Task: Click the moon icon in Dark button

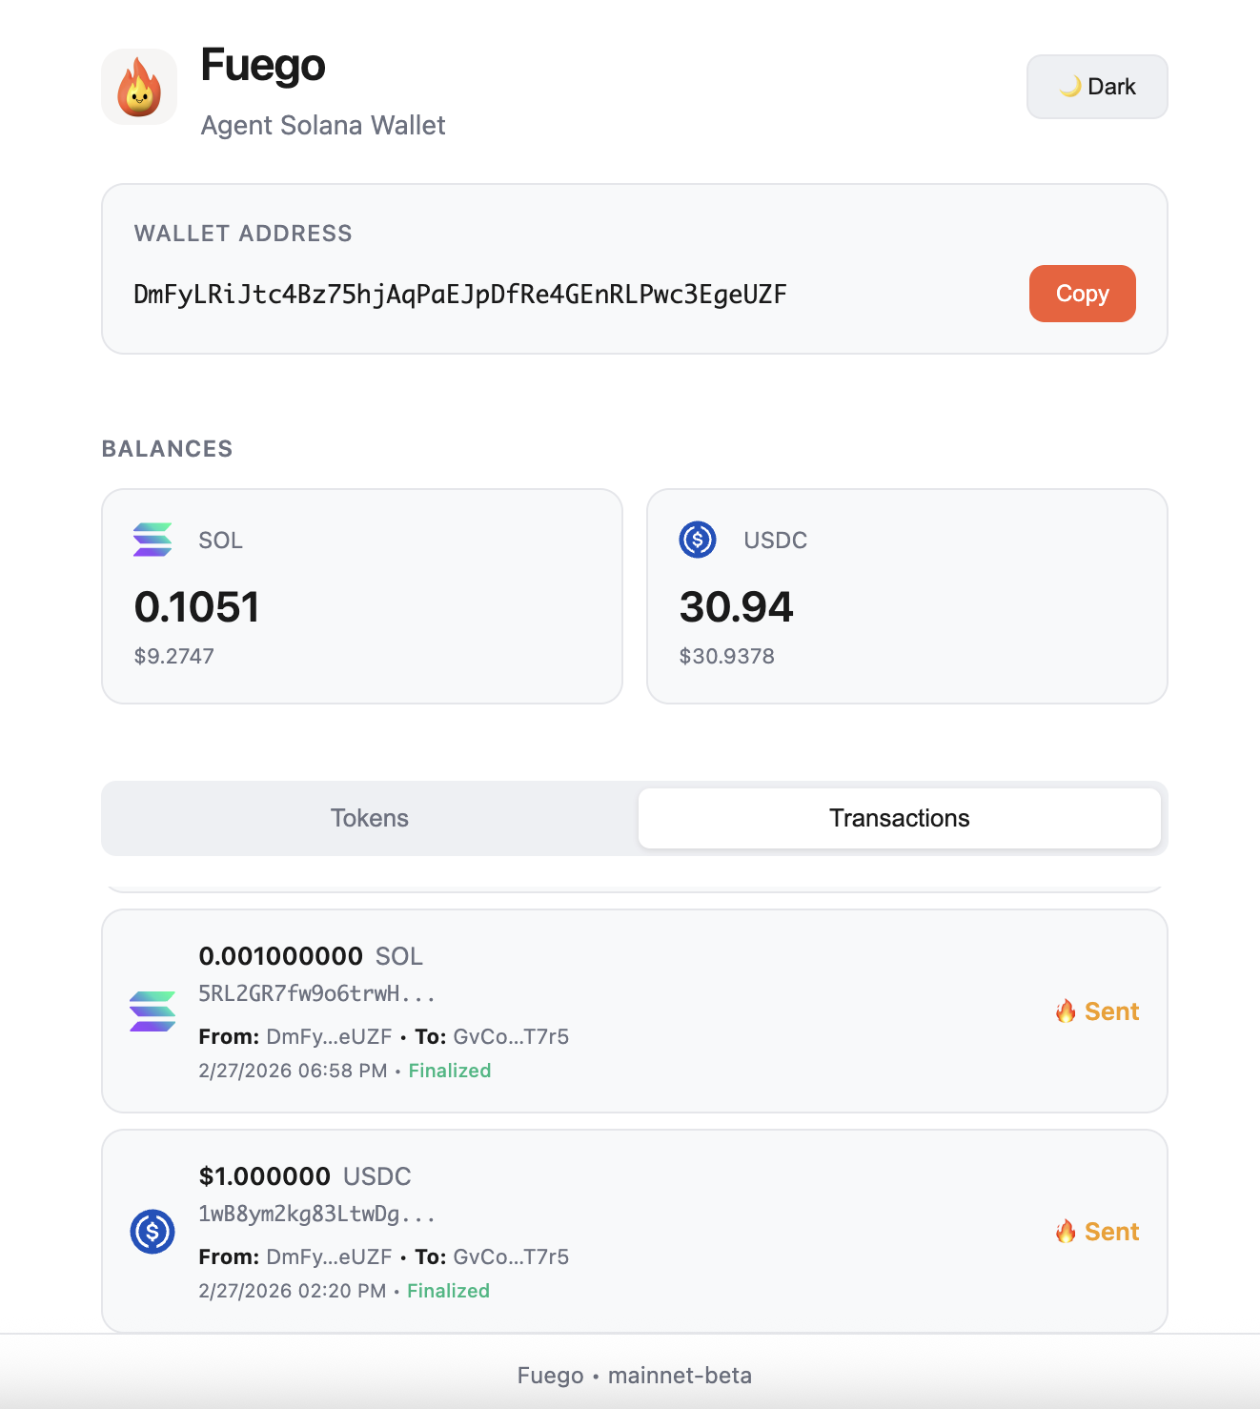Action: click(x=1070, y=87)
